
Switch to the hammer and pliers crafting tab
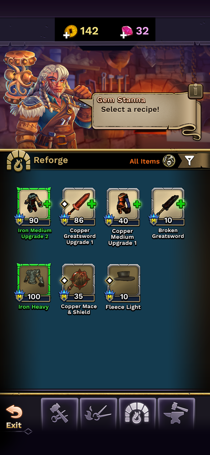pyautogui.click(x=60, y=414)
